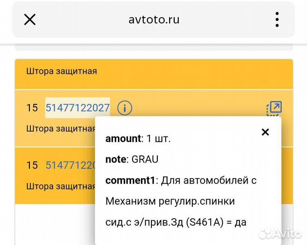Screen dimensions: 307x245
Task: Click position number 15 in second row
Action: [x=32, y=165]
